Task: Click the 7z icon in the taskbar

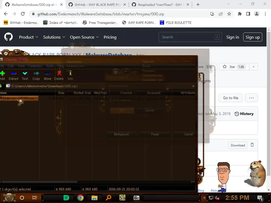Action: coord(136,198)
